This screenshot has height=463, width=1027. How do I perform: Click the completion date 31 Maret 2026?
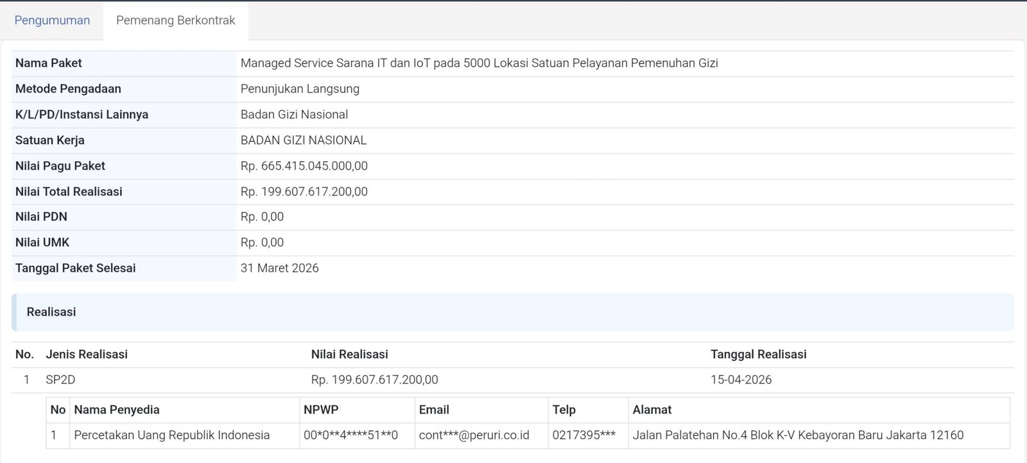tap(279, 268)
